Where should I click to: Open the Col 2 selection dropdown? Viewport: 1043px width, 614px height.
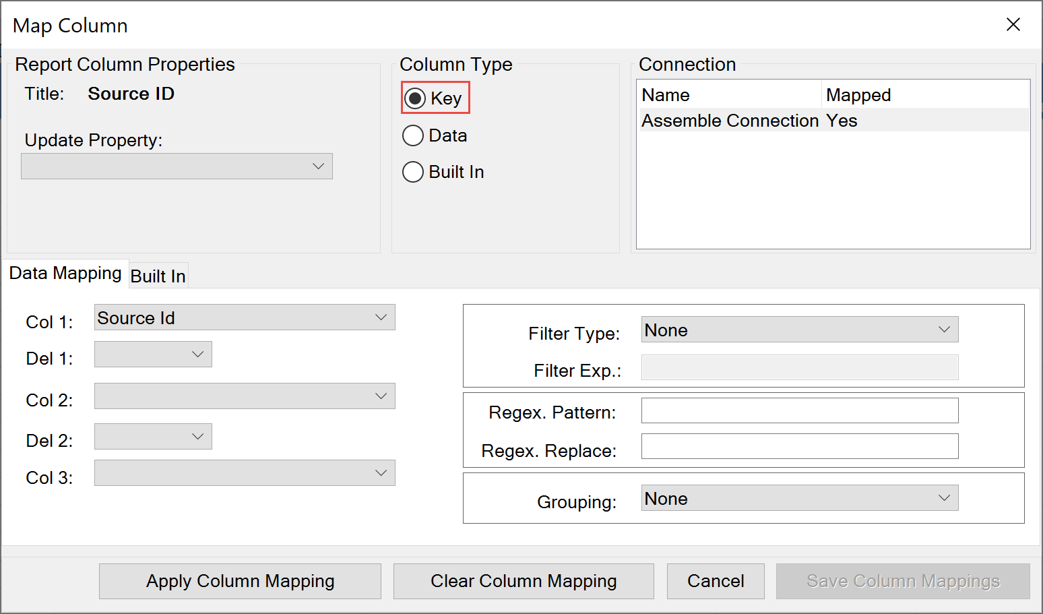pos(245,396)
